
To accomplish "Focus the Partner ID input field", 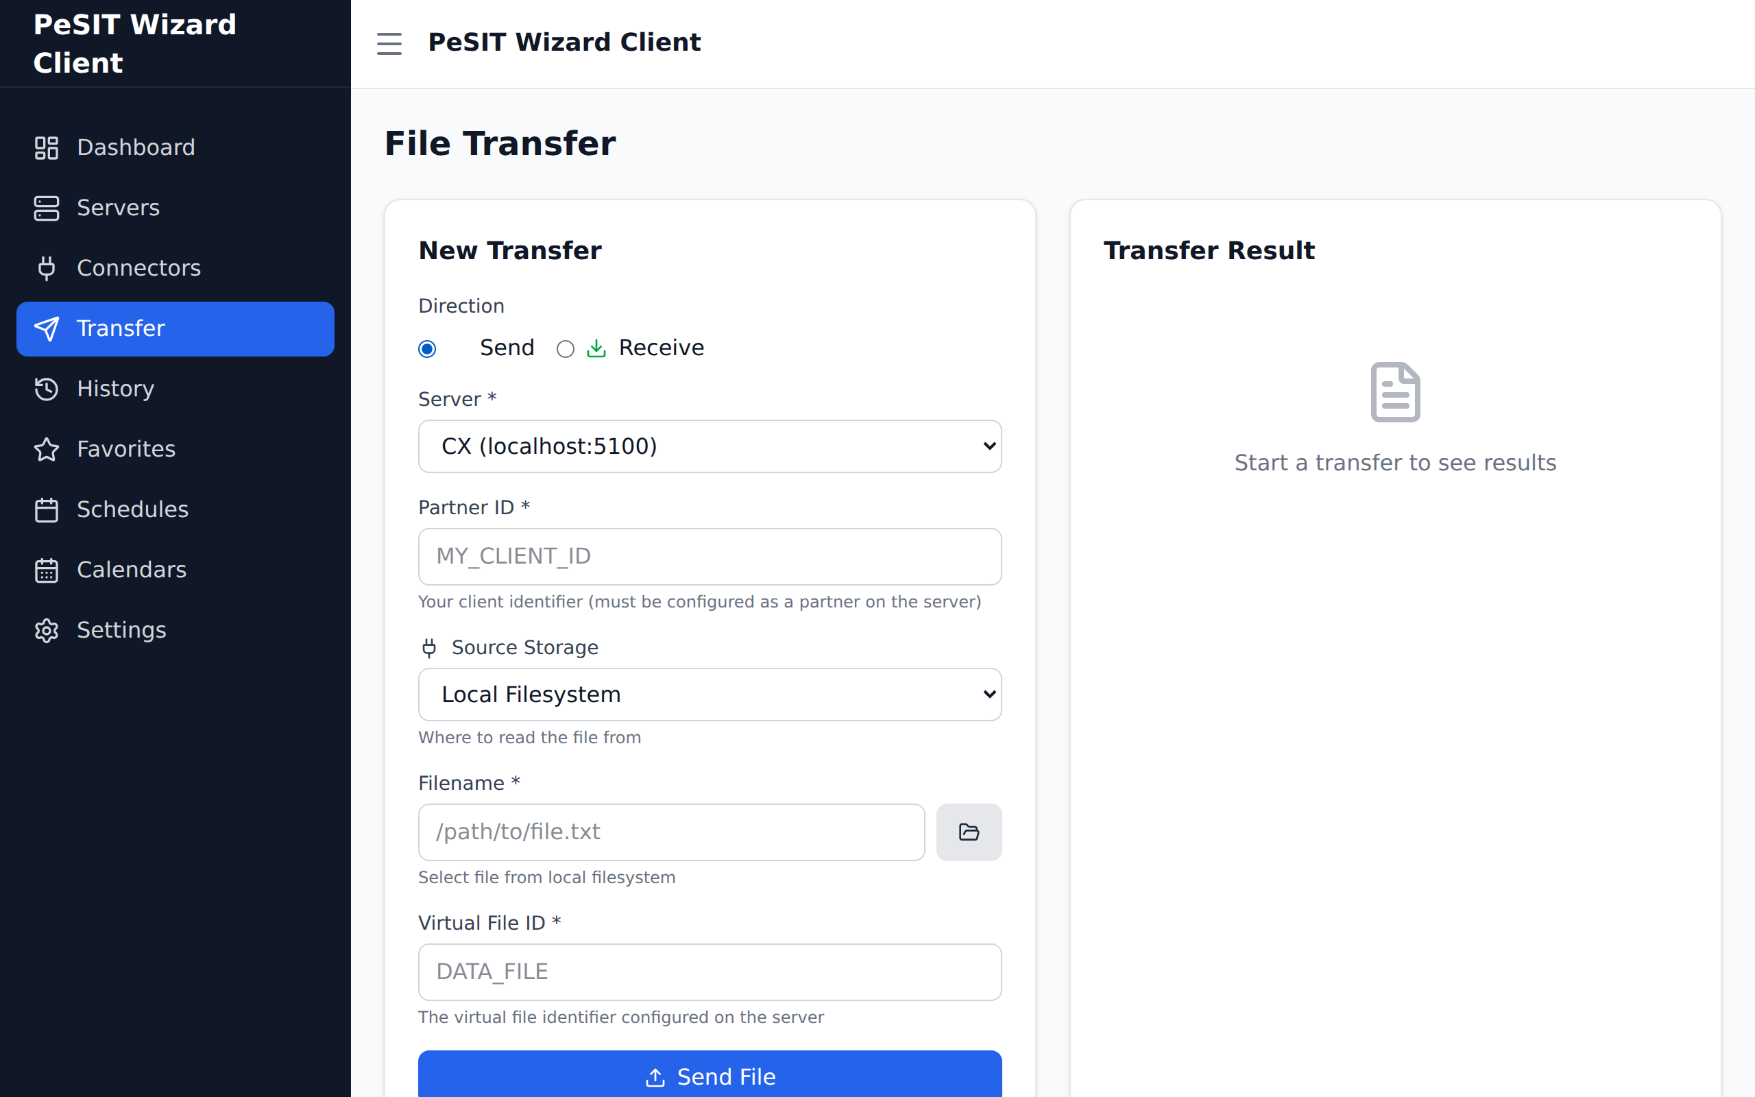I will click(710, 557).
